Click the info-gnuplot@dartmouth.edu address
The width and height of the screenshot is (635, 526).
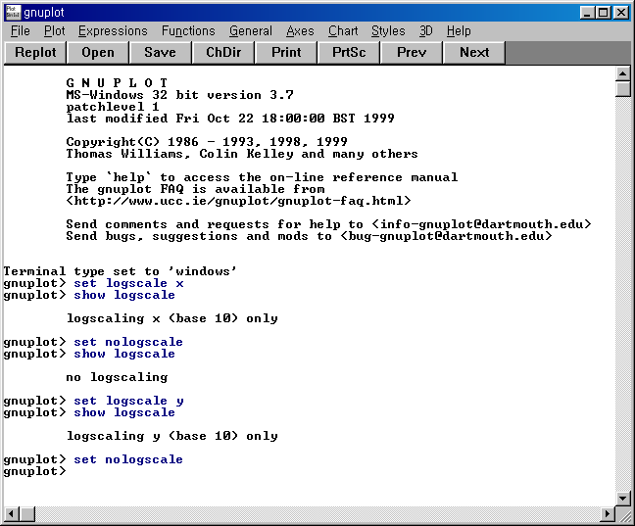[481, 224]
